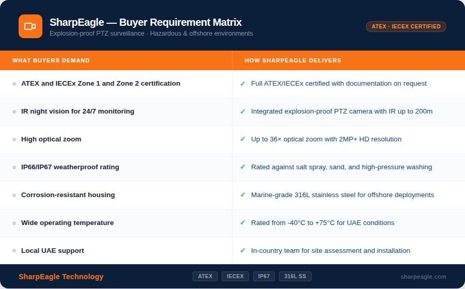Viewport: 465px width, 289px height.
Task: Click bullet dot before Corrosion-resistant housing
Action: point(14,195)
